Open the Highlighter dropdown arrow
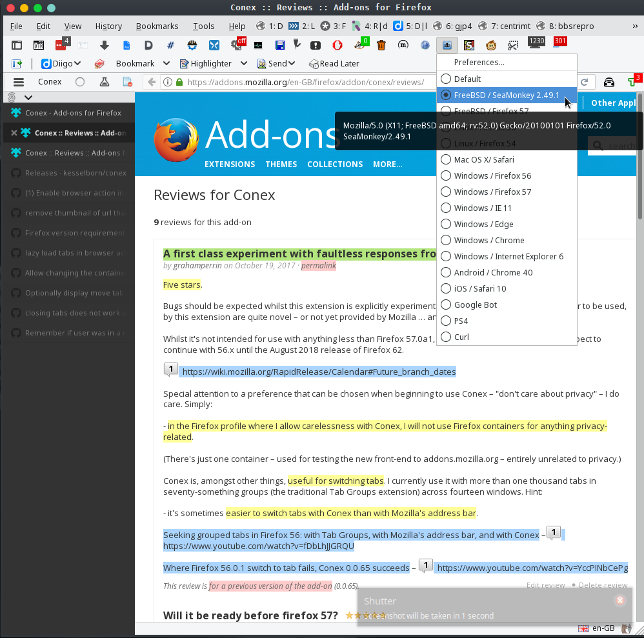 [243, 63]
